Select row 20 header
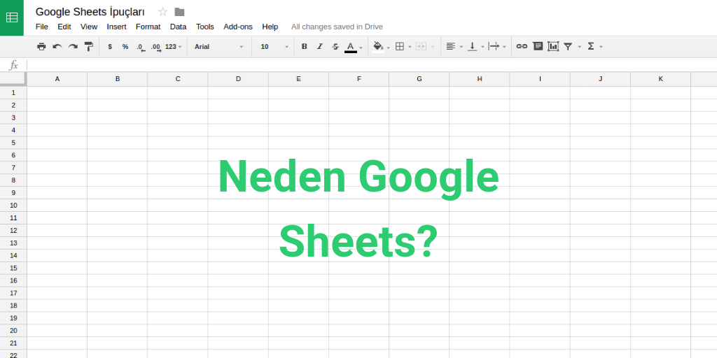Image resolution: width=717 pixels, height=358 pixels. (13, 331)
